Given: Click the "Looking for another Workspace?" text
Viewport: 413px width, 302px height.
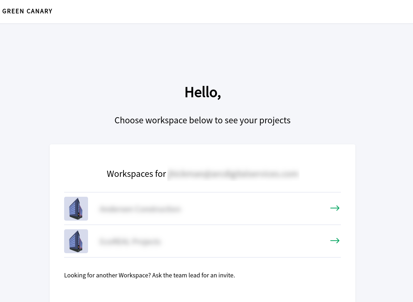Looking at the screenshot, I should coord(107,275).
